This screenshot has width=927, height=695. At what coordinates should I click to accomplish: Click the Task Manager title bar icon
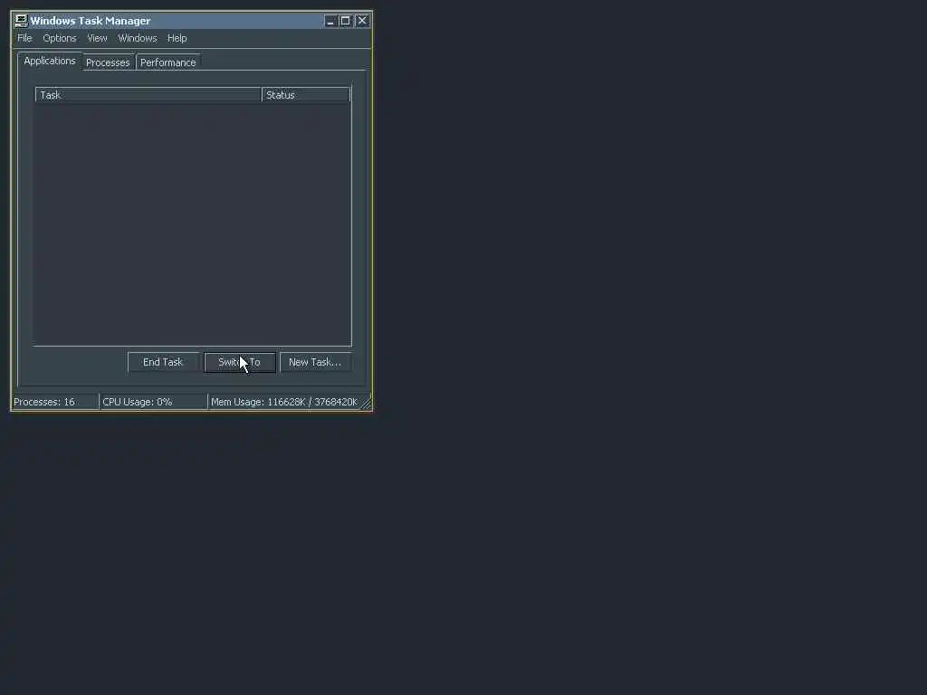pos(22,21)
